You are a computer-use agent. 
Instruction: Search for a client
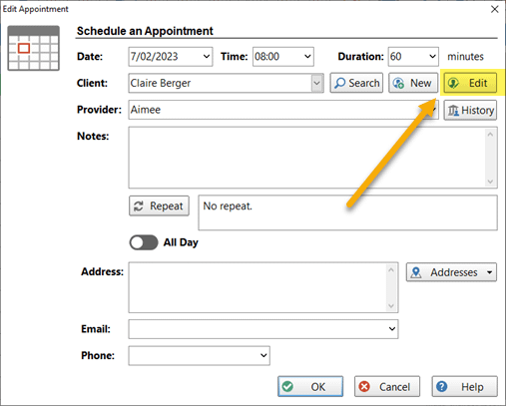tap(356, 83)
